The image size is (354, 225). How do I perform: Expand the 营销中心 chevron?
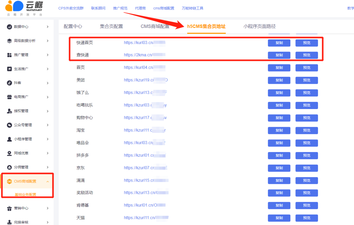click(x=48, y=208)
